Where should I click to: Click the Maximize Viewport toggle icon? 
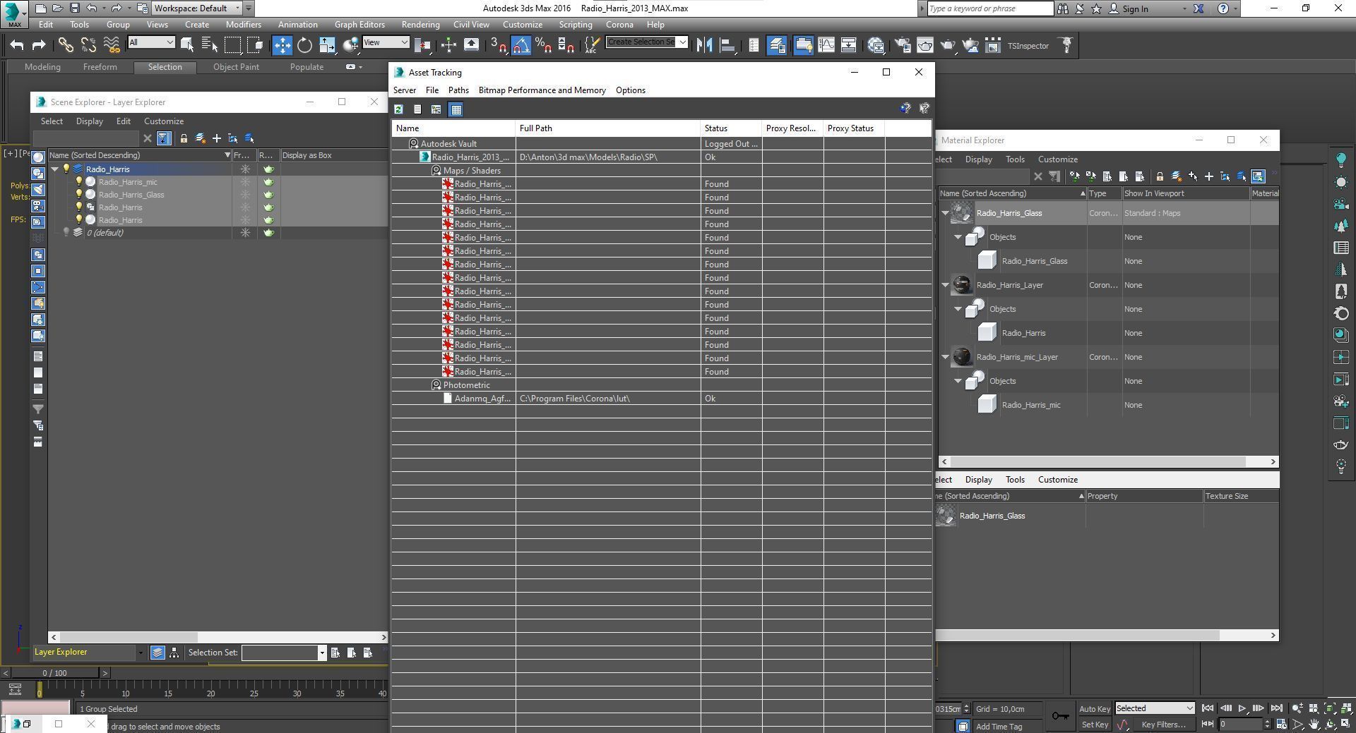pyautogui.click(x=1345, y=725)
